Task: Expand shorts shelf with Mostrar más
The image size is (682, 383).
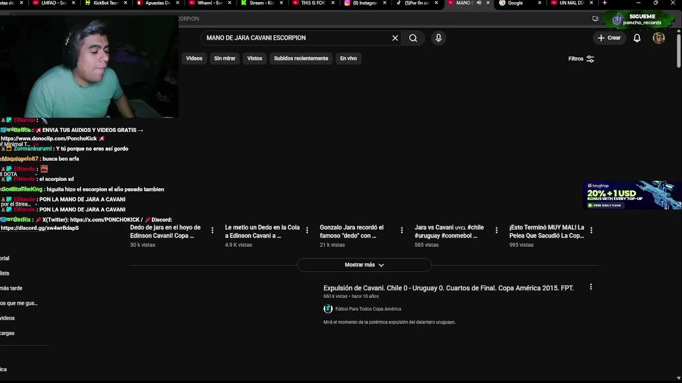Action: (x=364, y=265)
